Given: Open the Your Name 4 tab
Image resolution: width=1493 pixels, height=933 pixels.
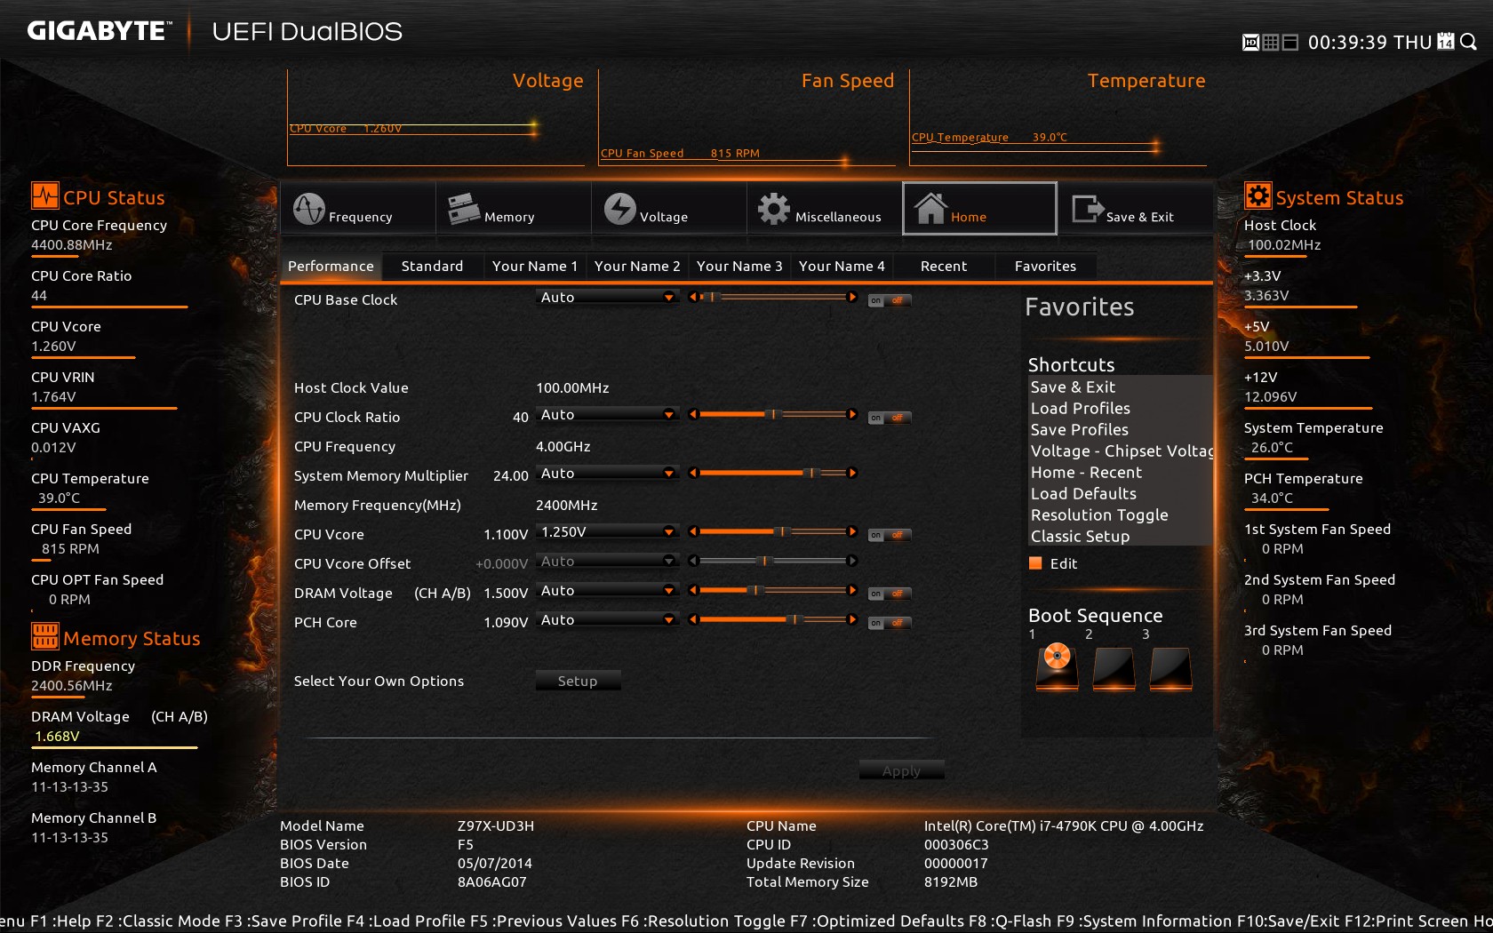Looking at the screenshot, I should click(x=842, y=266).
